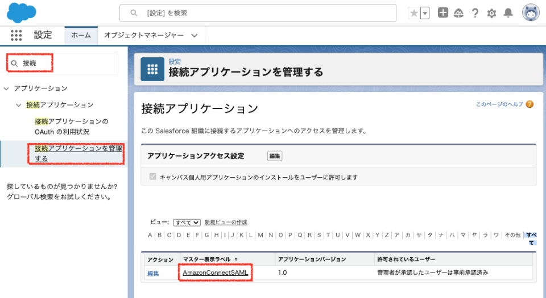Switch to the ホーム tab
The image size is (546, 298).
point(81,35)
